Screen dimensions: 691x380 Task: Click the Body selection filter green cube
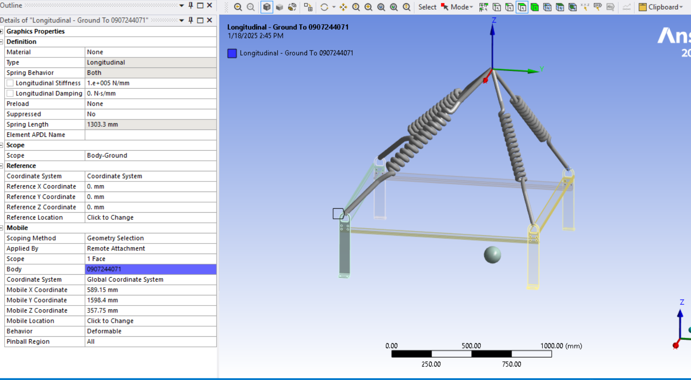[x=535, y=7]
